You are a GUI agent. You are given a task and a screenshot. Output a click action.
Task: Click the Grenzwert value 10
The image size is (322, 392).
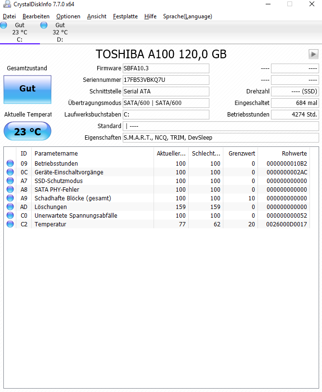(252, 198)
